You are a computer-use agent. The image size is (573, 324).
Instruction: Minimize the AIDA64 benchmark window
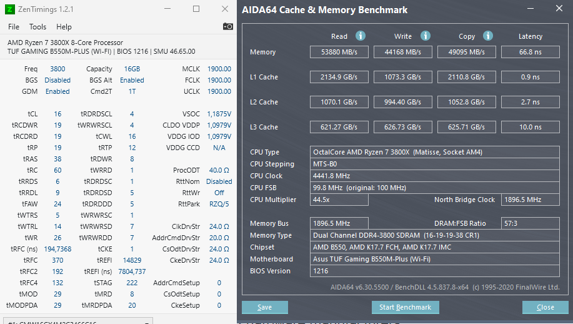531,8
